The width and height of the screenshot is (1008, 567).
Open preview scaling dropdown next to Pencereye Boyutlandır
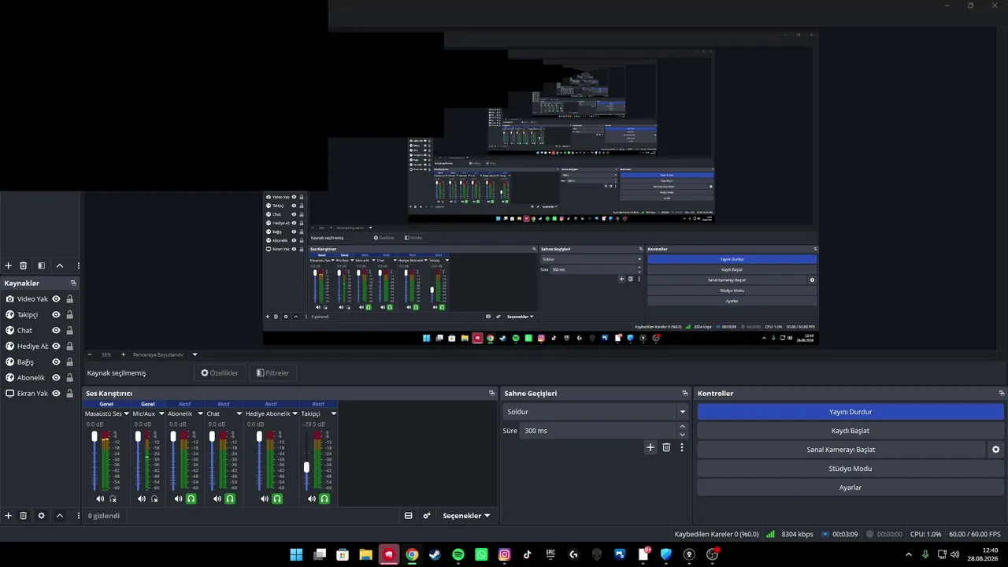coord(195,354)
